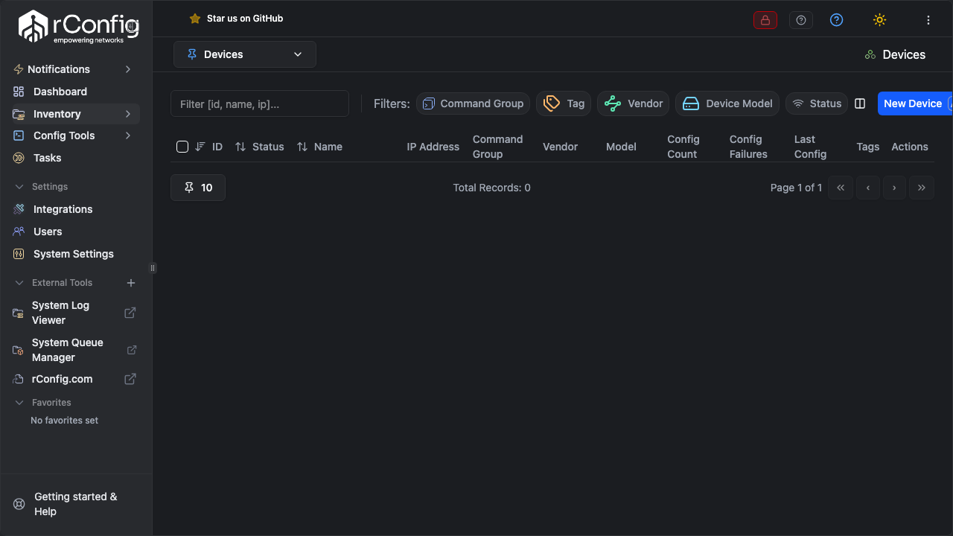953x536 pixels.
Task: Open Users settings page
Action: point(48,232)
